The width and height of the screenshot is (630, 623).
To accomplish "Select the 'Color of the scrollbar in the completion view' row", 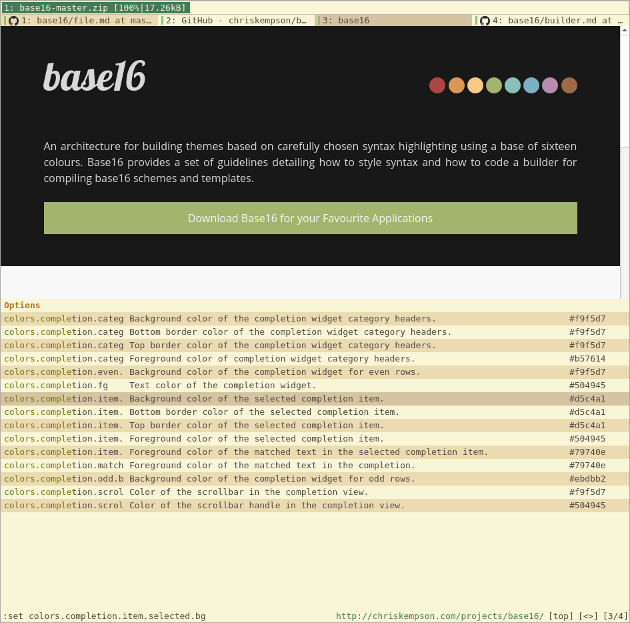I will (315, 492).
